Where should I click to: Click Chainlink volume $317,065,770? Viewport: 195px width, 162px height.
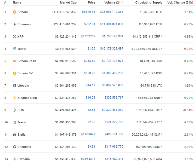tap(114, 146)
